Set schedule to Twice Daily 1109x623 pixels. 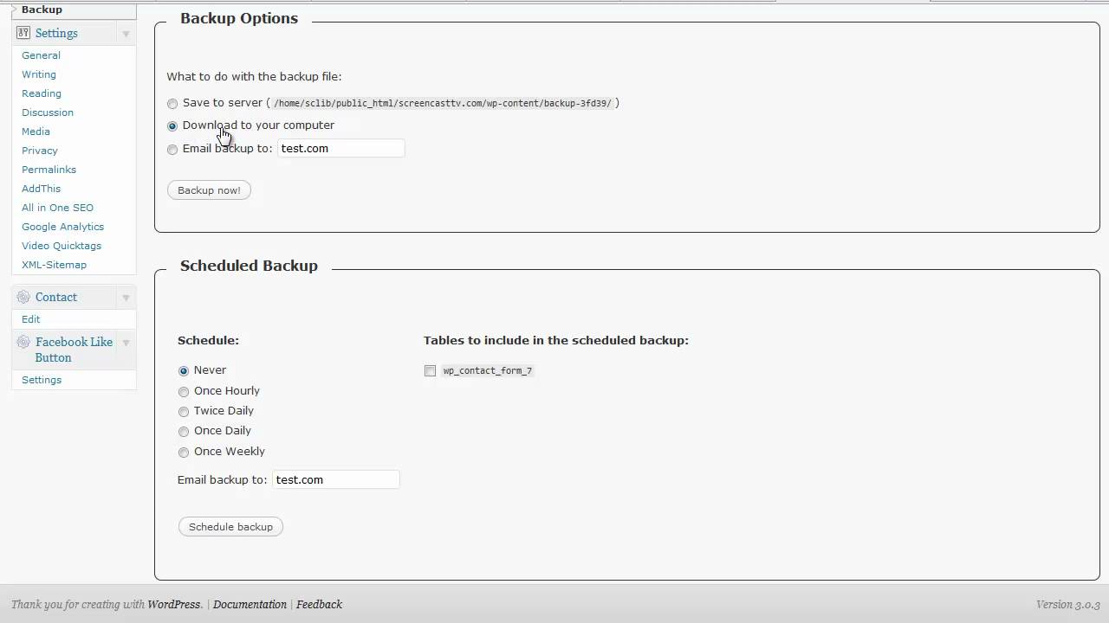184,412
